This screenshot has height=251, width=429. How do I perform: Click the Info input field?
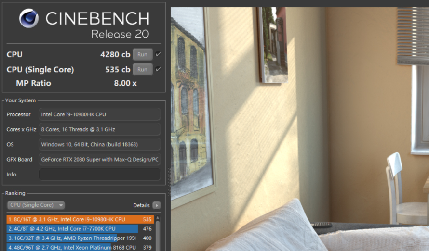(100, 175)
